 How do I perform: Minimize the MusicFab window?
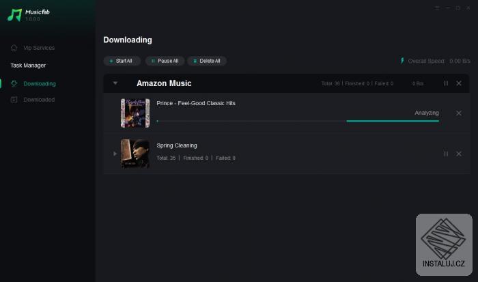click(x=447, y=8)
